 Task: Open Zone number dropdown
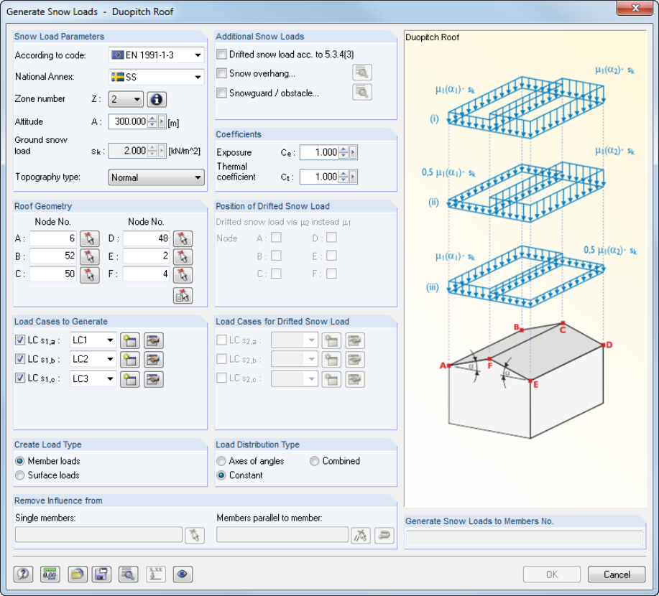click(x=126, y=100)
